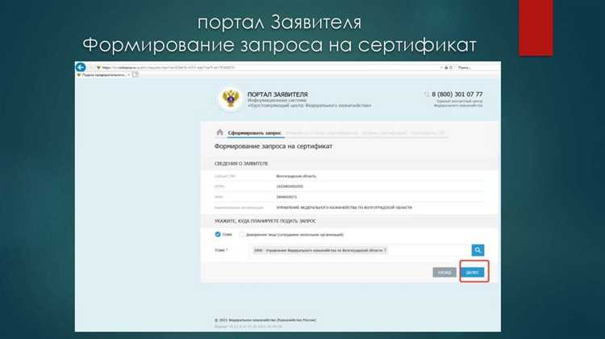Select the Сформировать запрос step tab
Viewport: 605px width, 339px height.
[x=254, y=133]
